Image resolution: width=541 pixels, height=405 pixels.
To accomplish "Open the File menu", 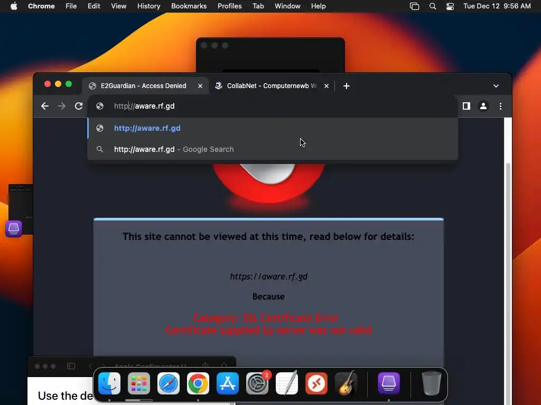I will [71, 6].
